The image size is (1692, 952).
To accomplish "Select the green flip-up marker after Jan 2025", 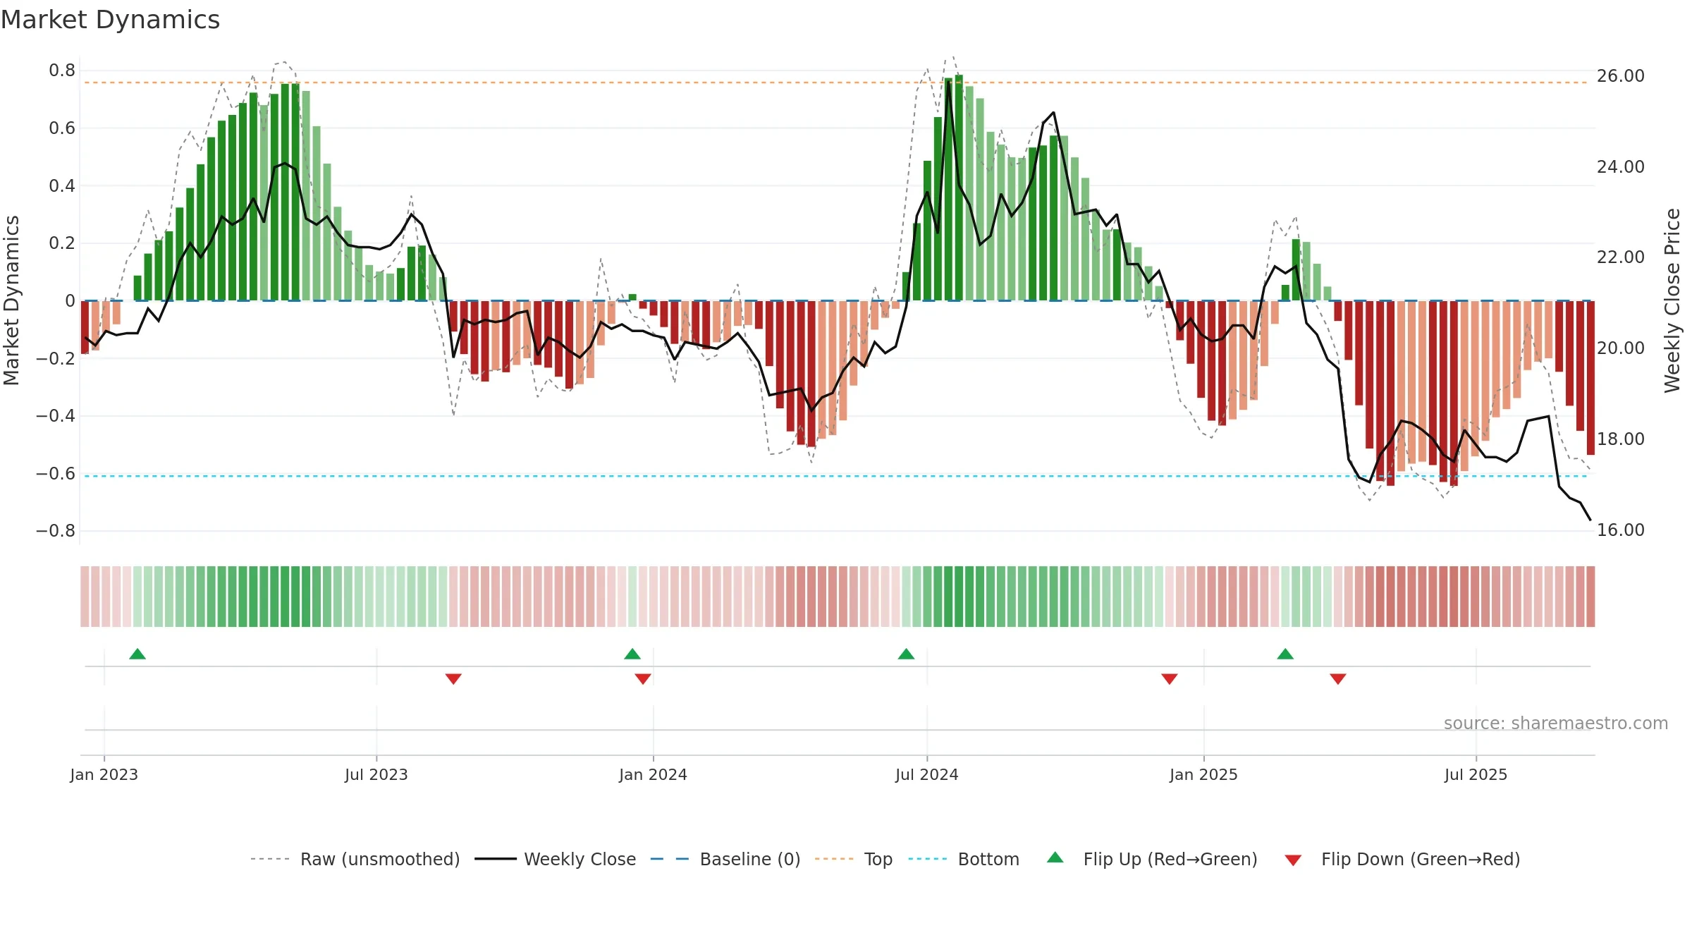I will [1285, 654].
